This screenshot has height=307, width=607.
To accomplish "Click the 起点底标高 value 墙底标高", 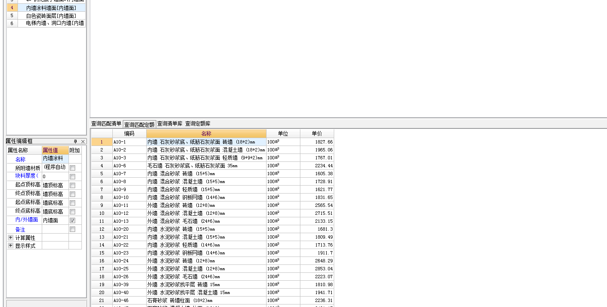I will pos(55,203).
